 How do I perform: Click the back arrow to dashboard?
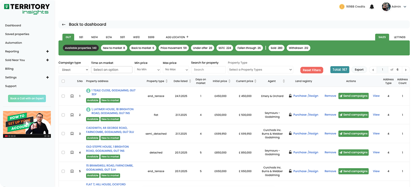pyautogui.click(x=64, y=25)
